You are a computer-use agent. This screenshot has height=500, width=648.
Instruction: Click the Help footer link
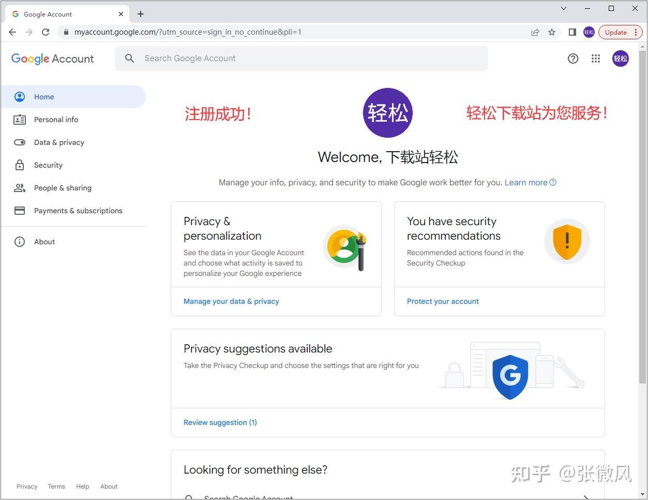[x=83, y=487]
